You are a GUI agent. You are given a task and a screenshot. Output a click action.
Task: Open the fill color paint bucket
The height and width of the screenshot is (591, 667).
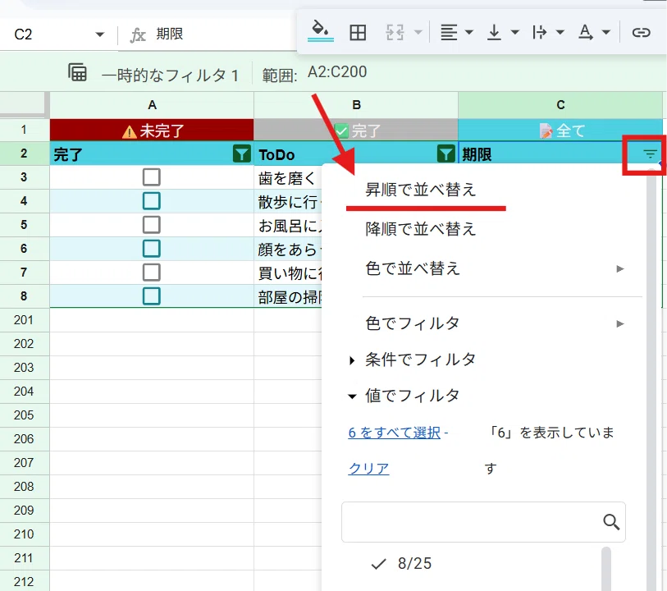320,30
